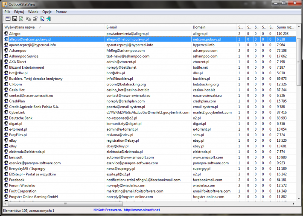Open the Widok menu
Viewport: 303px width, 216px height.
[x=33, y=12]
